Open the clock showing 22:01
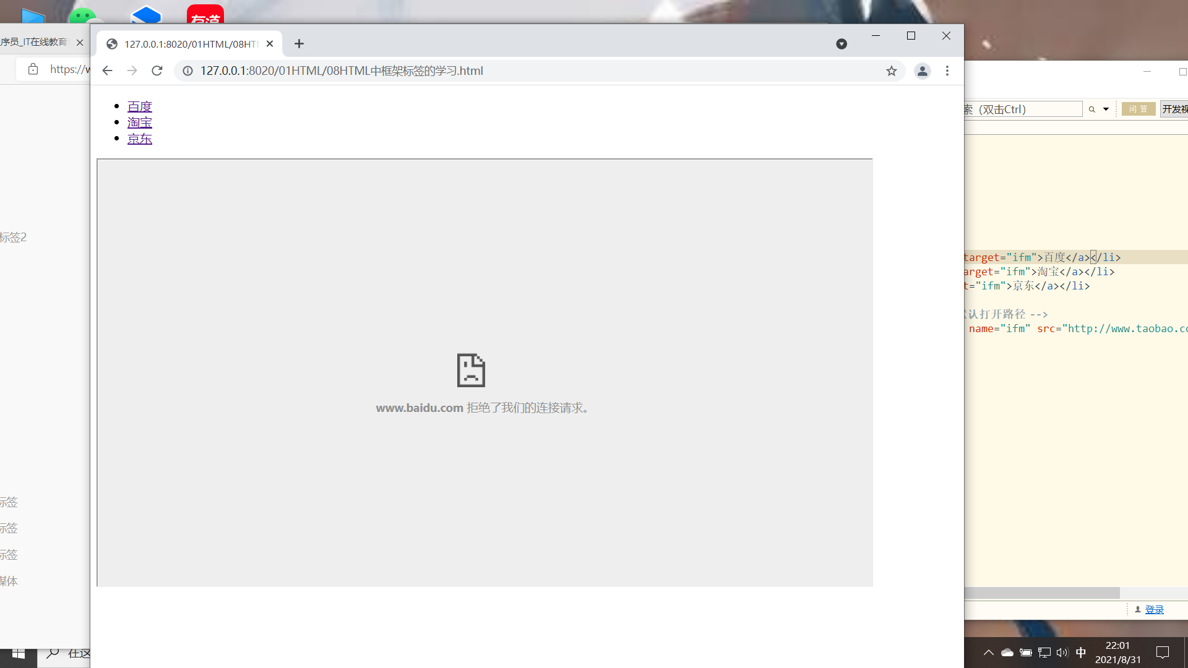Image resolution: width=1188 pixels, height=668 pixels. tap(1117, 653)
